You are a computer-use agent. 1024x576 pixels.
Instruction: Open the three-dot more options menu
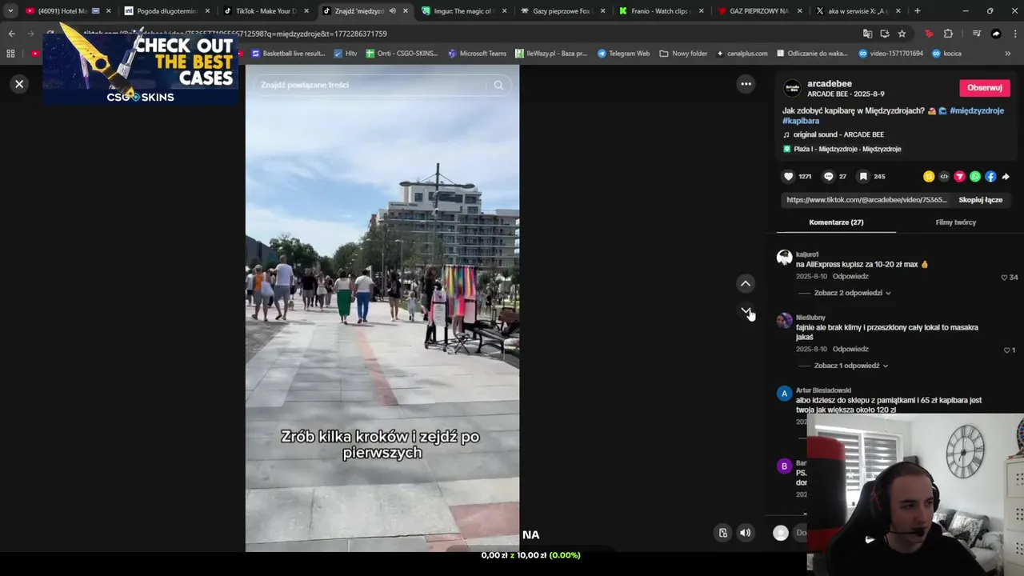746,84
